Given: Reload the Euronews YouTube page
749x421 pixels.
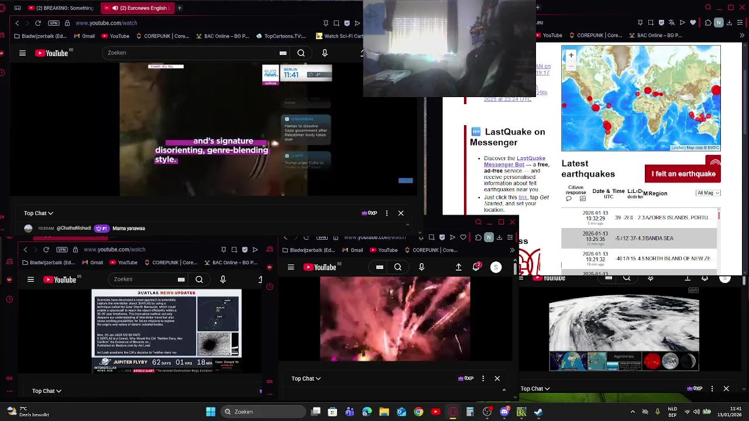Looking at the screenshot, I should point(38,23).
